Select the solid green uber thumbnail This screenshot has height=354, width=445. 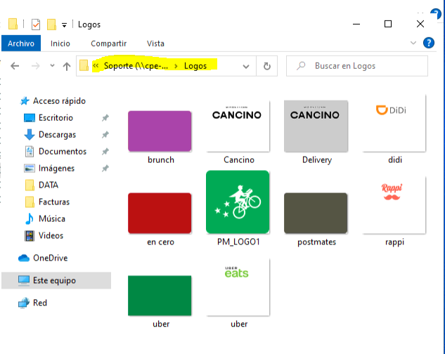160,296
